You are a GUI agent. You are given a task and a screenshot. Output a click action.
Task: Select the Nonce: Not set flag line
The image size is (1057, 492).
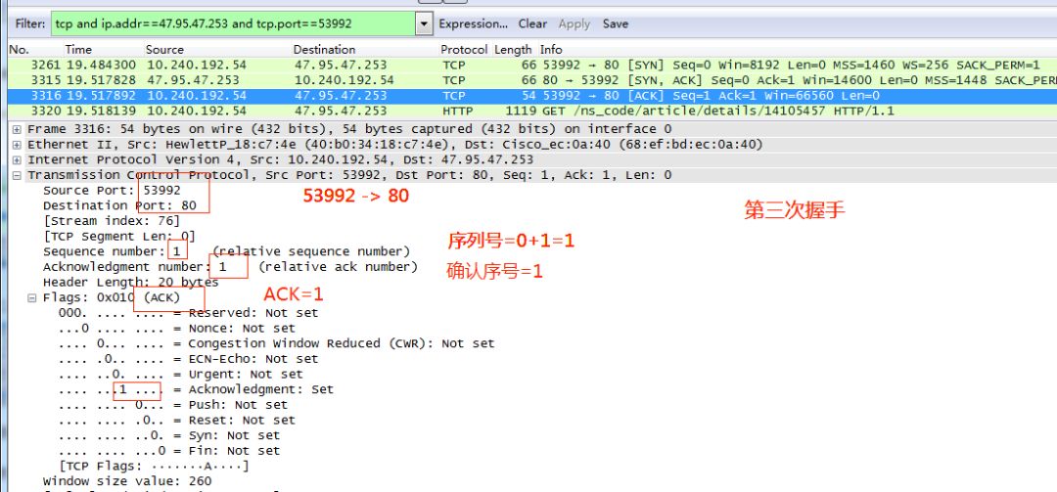coord(176,329)
